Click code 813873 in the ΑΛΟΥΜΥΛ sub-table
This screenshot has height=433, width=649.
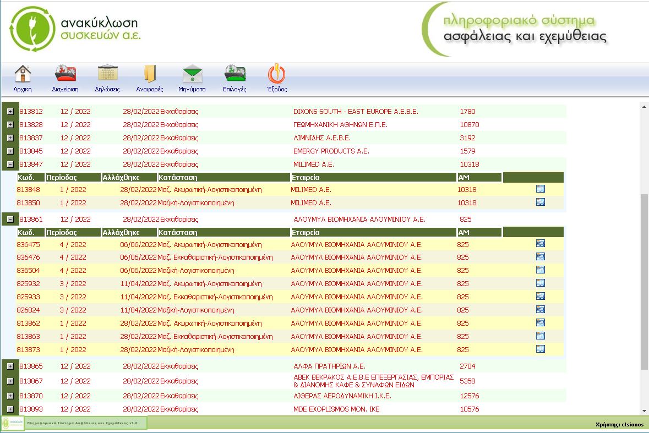[x=28, y=350]
